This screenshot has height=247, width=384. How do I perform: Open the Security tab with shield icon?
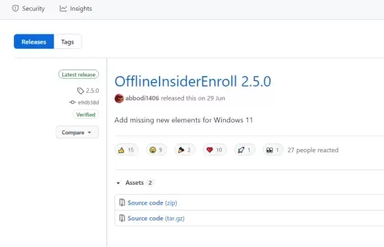click(28, 9)
